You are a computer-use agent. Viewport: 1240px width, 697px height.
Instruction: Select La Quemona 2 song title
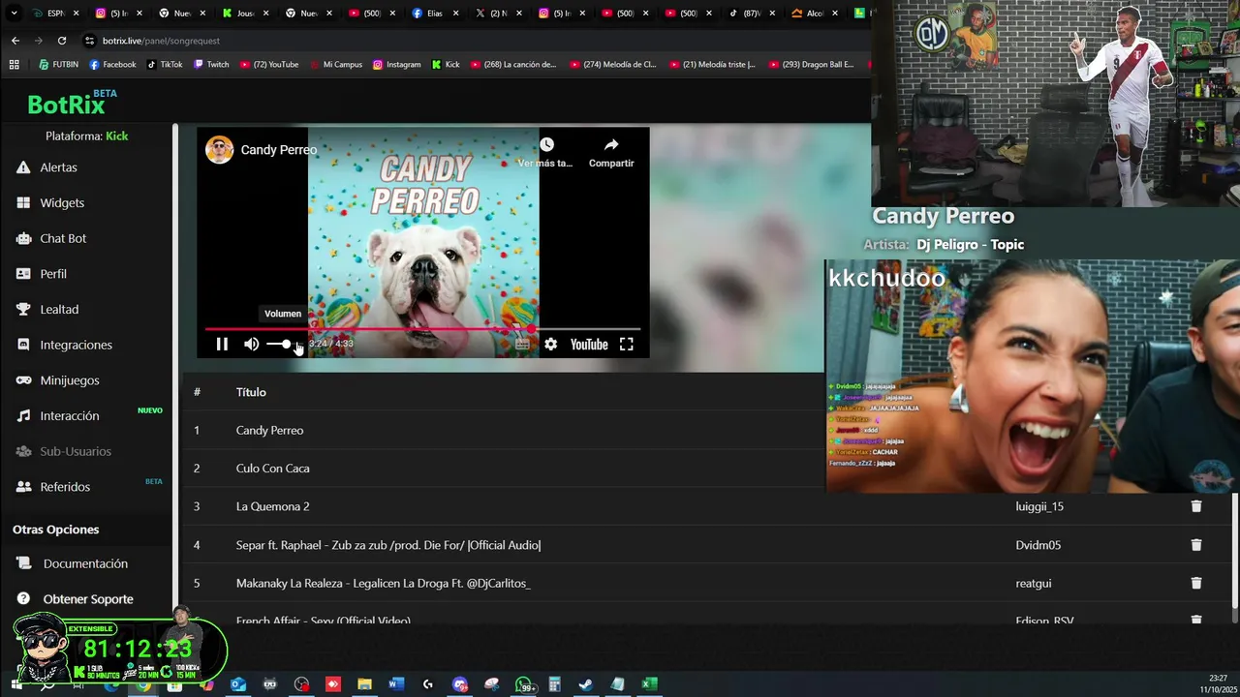[272, 506]
